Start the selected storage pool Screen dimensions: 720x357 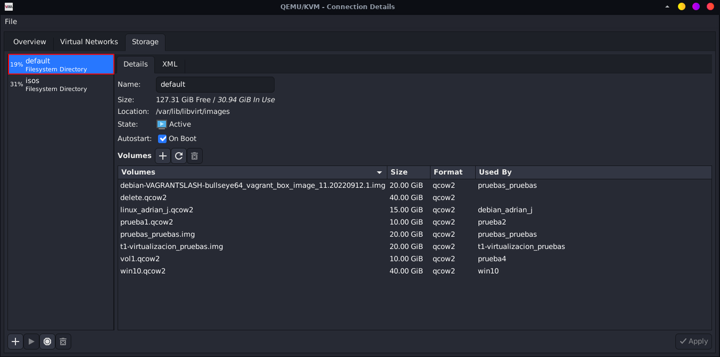(x=31, y=341)
